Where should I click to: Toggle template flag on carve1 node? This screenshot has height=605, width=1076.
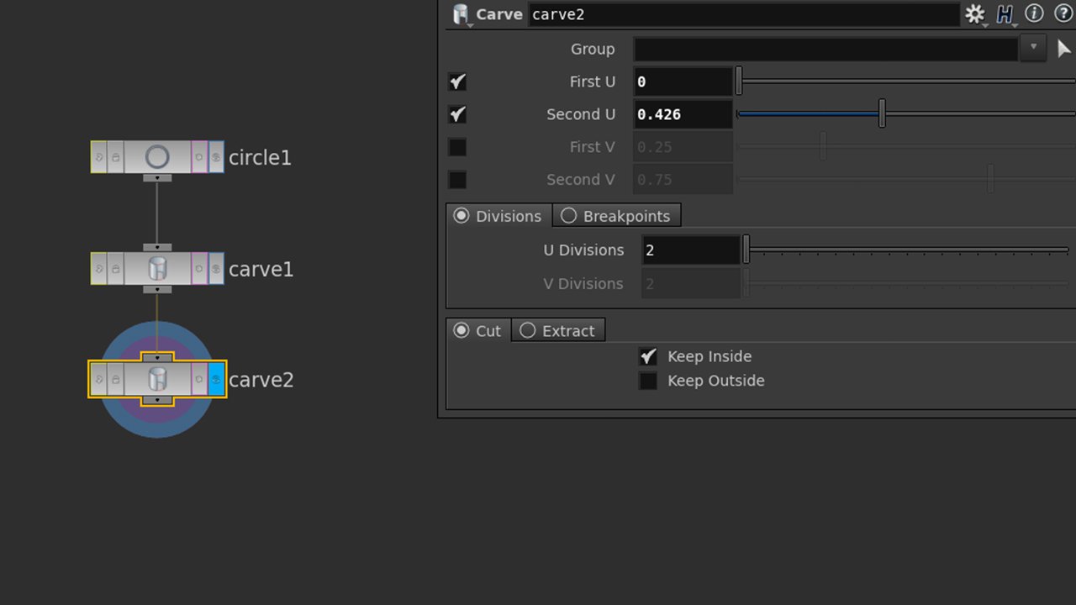199,269
